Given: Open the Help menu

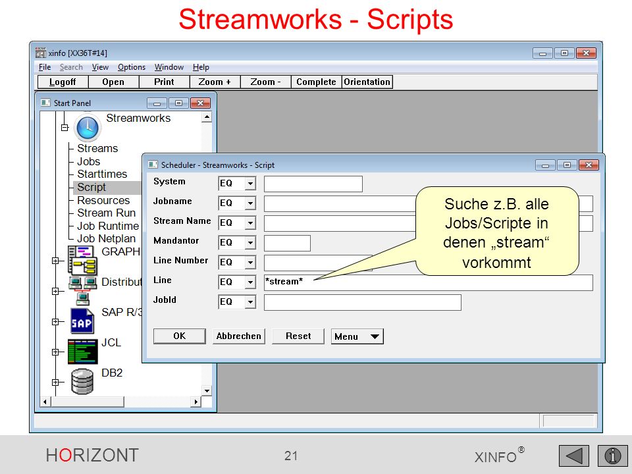Looking at the screenshot, I should pyautogui.click(x=201, y=67).
